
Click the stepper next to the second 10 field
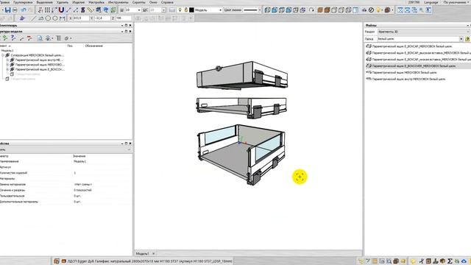click(x=163, y=10)
